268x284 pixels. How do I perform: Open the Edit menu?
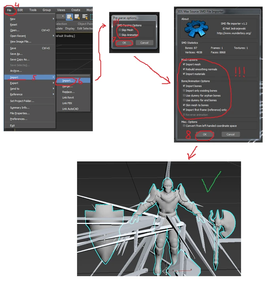point(20,10)
